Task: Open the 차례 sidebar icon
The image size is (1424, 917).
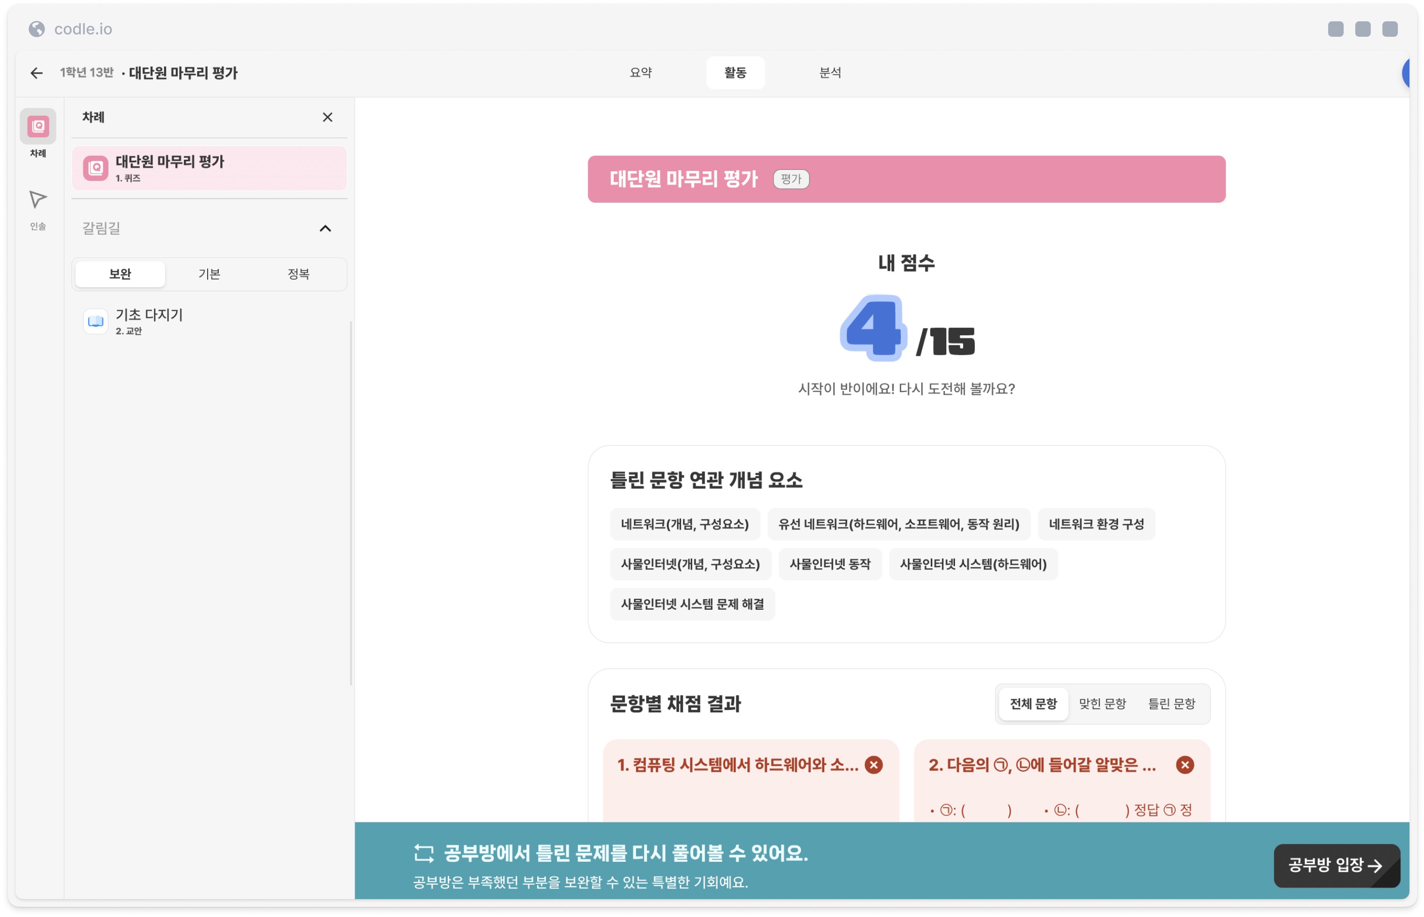Action: tap(38, 126)
